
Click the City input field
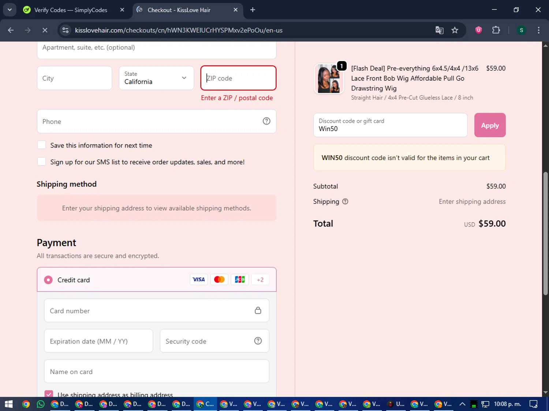(x=74, y=78)
